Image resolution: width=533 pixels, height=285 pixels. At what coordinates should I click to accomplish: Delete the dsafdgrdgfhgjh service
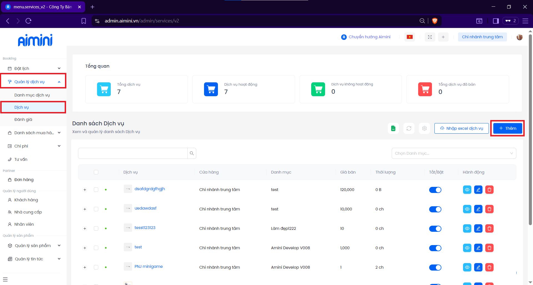(489, 190)
